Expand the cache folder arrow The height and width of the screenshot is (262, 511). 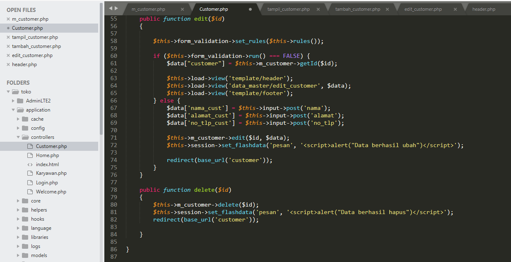pos(18,119)
